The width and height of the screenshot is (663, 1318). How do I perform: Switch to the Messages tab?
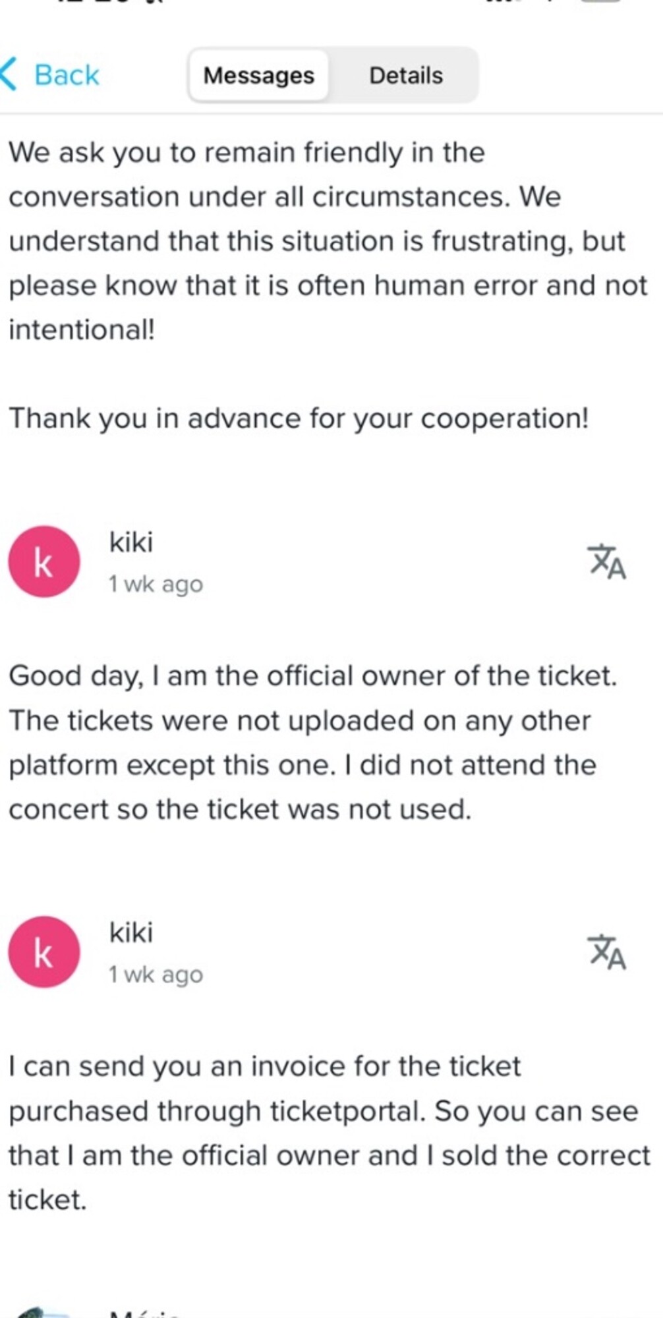pos(258,76)
